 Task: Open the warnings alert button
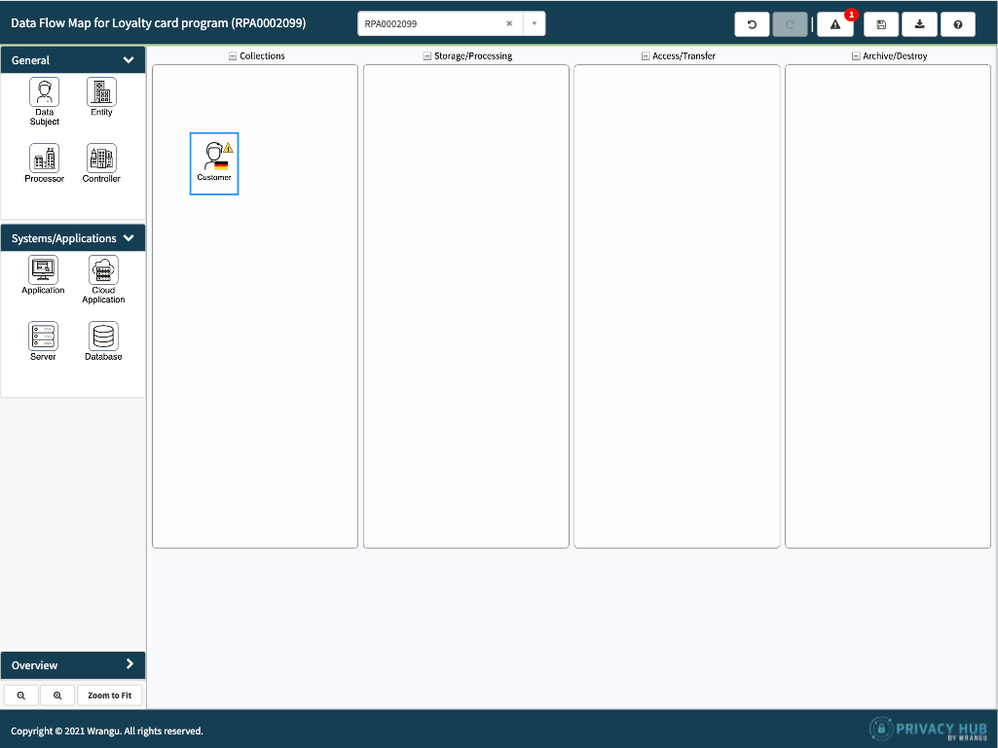tap(835, 24)
